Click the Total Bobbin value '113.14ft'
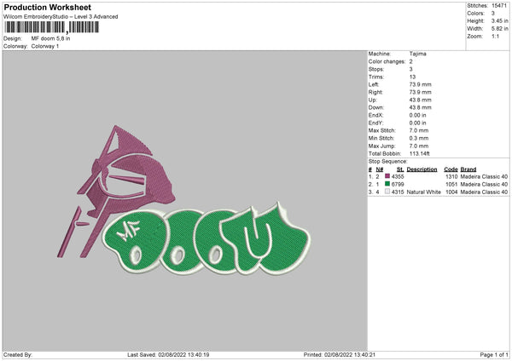This screenshot has width=512, height=361. click(x=420, y=154)
